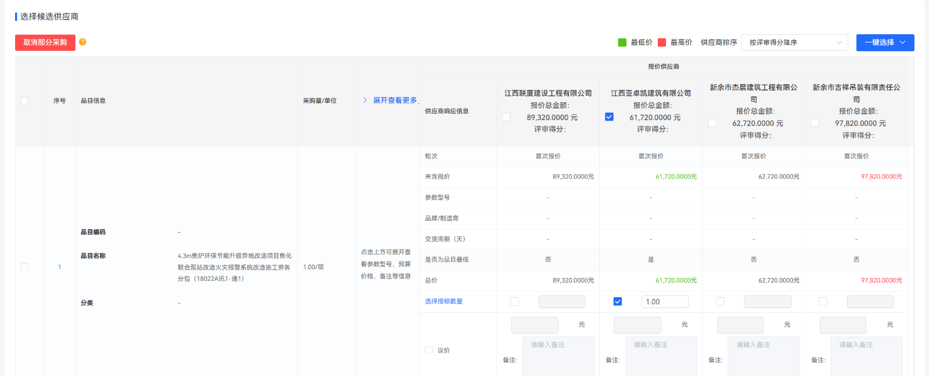
Task: Click red 97,820.0000元 in 总价 row
Action: tap(881, 280)
